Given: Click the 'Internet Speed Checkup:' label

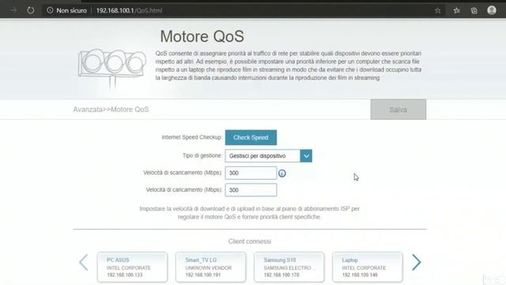Looking at the screenshot, I should [x=191, y=137].
